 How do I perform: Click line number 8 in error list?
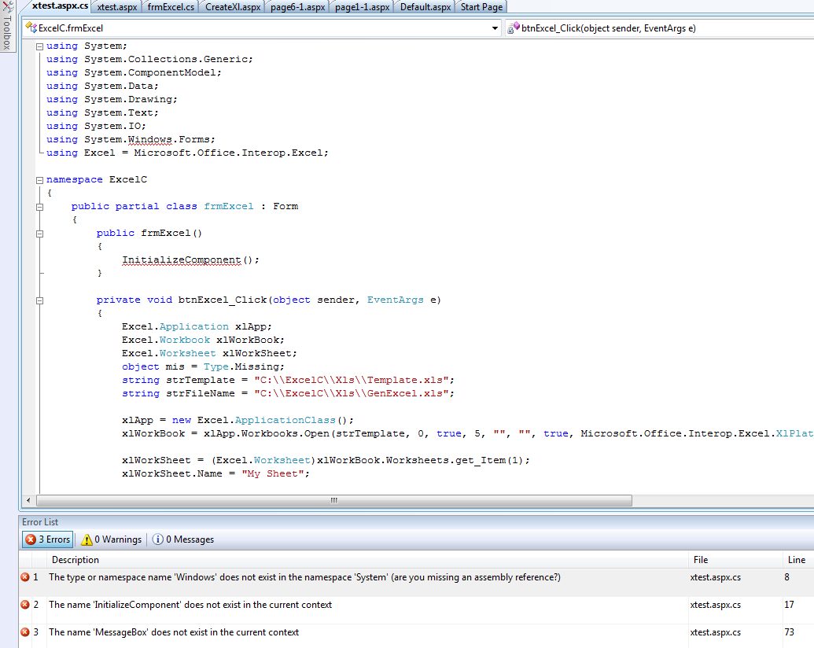point(787,577)
